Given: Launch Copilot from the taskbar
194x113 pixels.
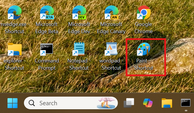Looking at the screenshot, I should (x=148, y=103).
